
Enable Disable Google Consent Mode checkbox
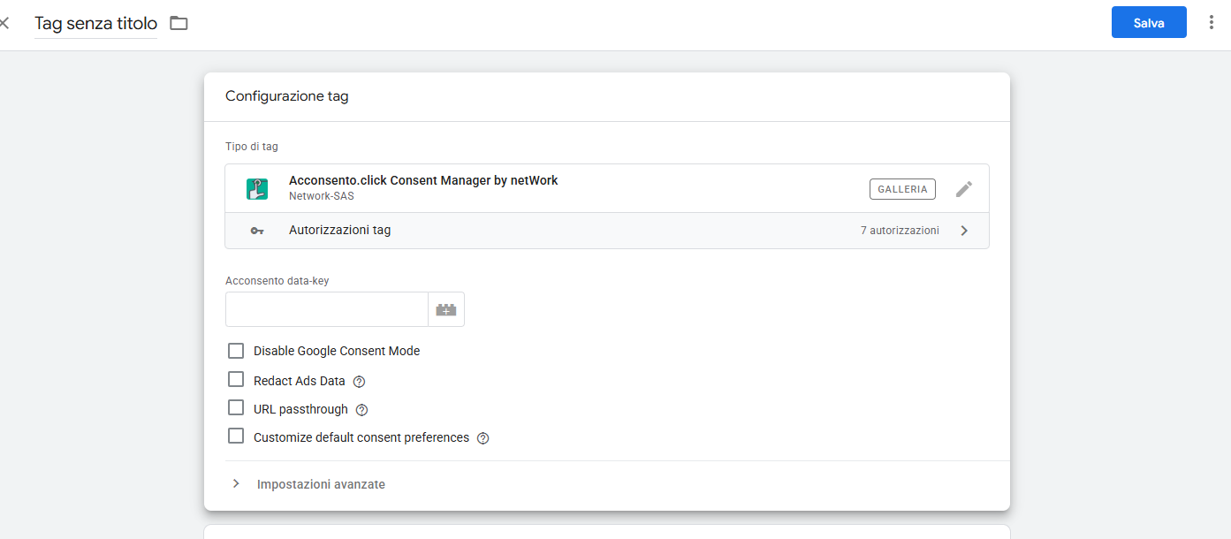point(236,351)
